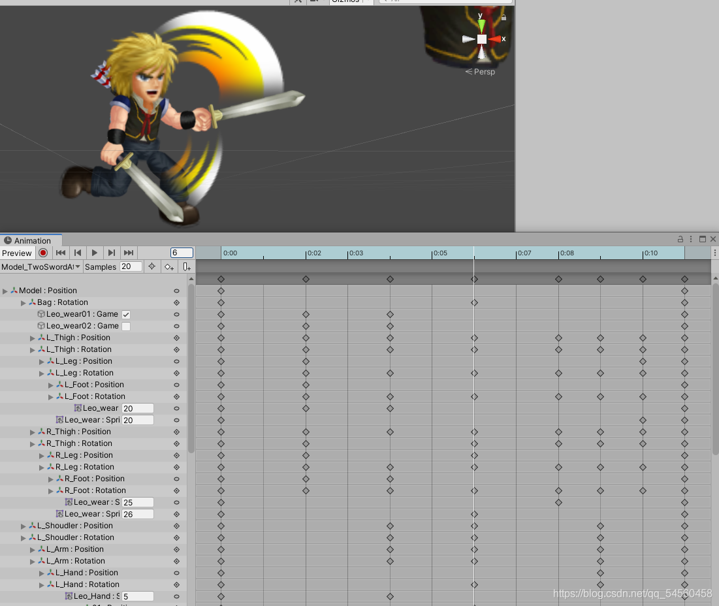The width and height of the screenshot is (719, 606).
Task: Open keyframe menu for R_Foot : Position row
Action: 176,479
